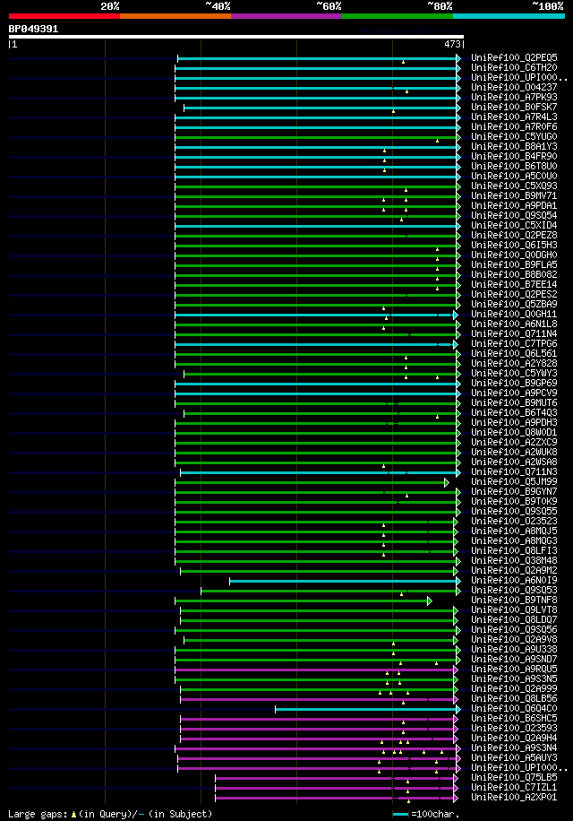Viewport: 573px width, 821px height.
Task: Open hit UniRef100_Q9SQ54
Action: [514, 216]
